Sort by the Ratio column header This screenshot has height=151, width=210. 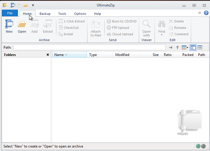tap(167, 55)
